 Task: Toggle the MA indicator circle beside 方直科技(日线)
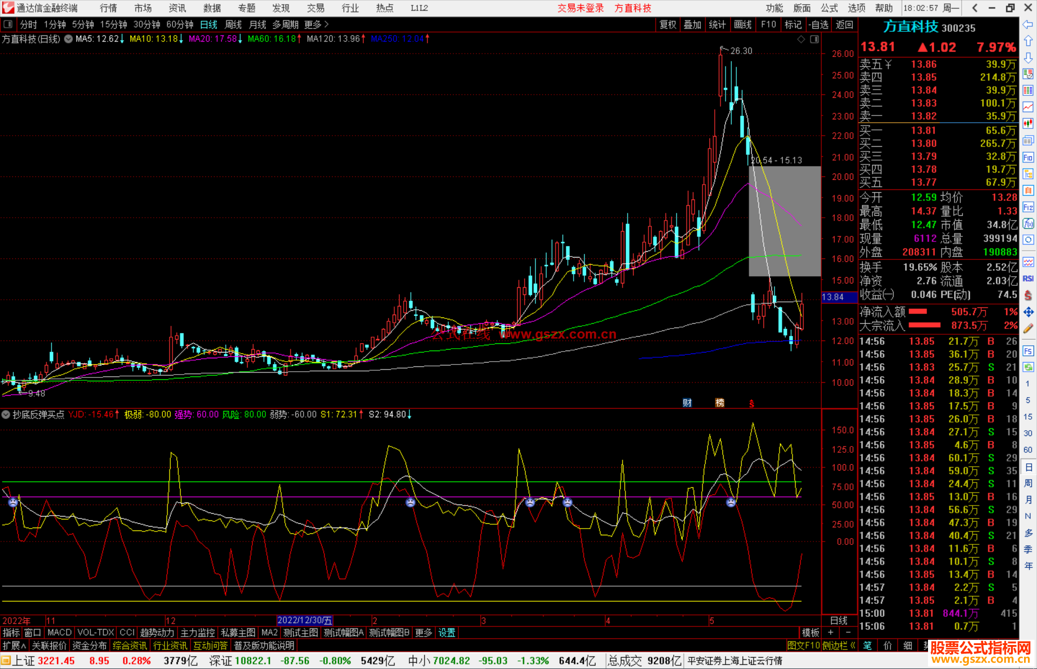pos(69,39)
